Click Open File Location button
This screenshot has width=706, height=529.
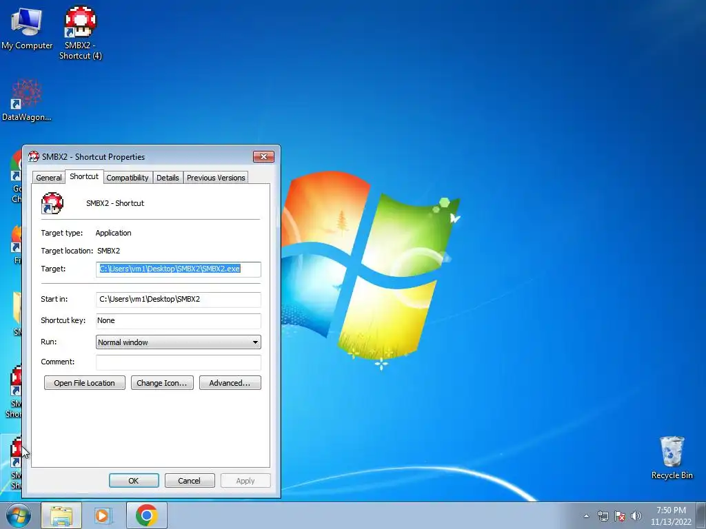85,383
